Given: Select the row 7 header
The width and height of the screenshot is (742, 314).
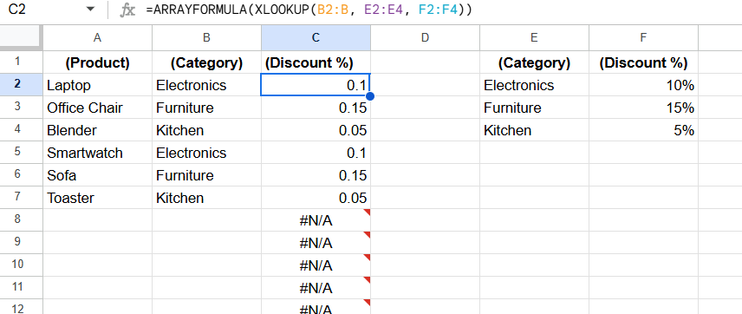Looking at the screenshot, I should tap(17, 198).
